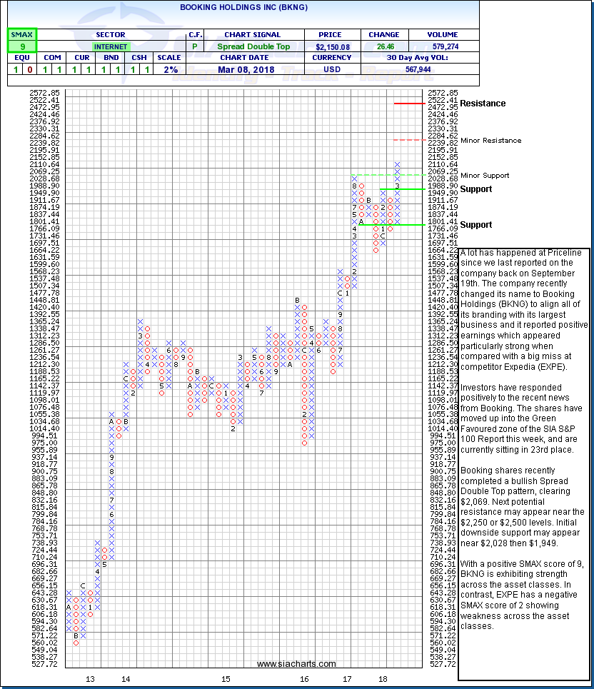Click the dashed Minor Resistance line
The height and width of the screenshot is (689, 594).
[409, 140]
